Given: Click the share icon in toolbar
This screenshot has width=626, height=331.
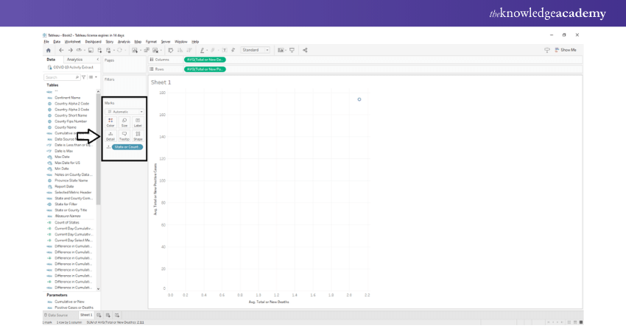Looking at the screenshot, I should 305,50.
